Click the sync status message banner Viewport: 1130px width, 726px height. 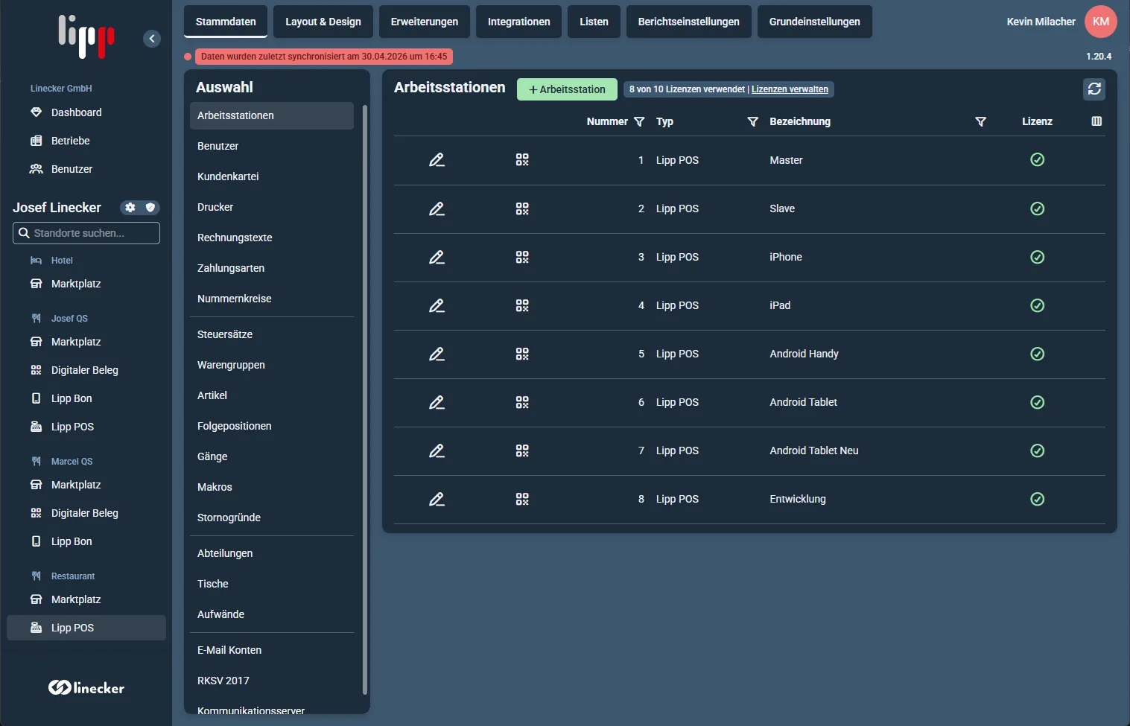point(324,57)
